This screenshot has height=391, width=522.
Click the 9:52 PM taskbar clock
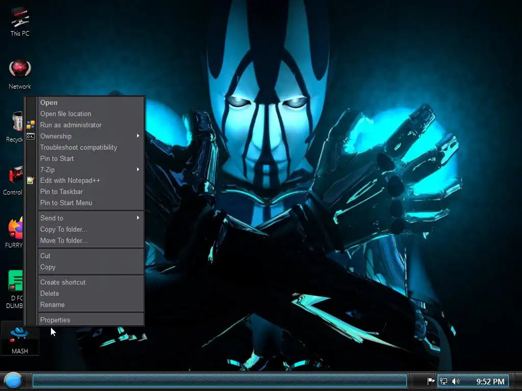pyautogui.click(x=490, y=381)
